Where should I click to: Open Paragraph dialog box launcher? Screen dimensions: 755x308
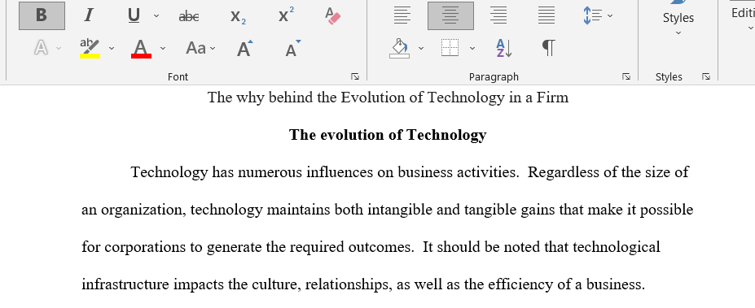[x=626, y=76]
